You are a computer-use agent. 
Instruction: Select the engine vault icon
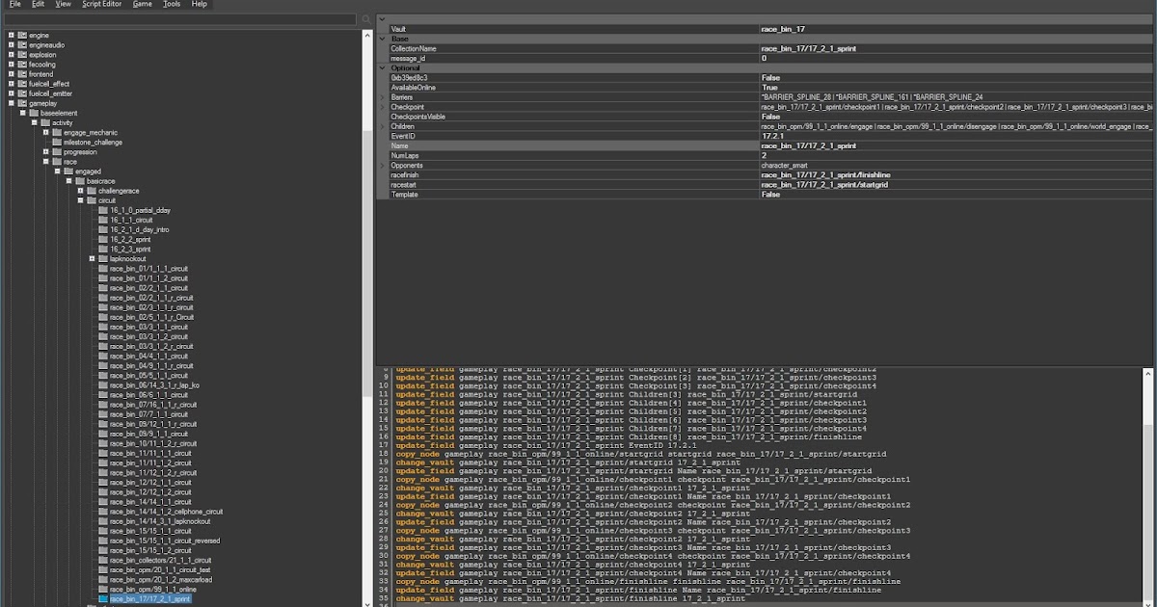[21, 36]
